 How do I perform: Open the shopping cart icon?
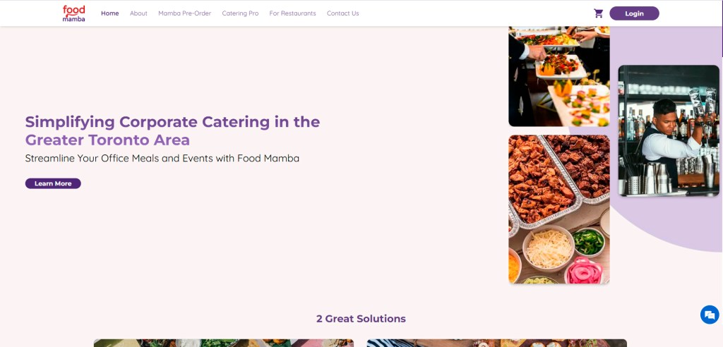coord(598,13)
